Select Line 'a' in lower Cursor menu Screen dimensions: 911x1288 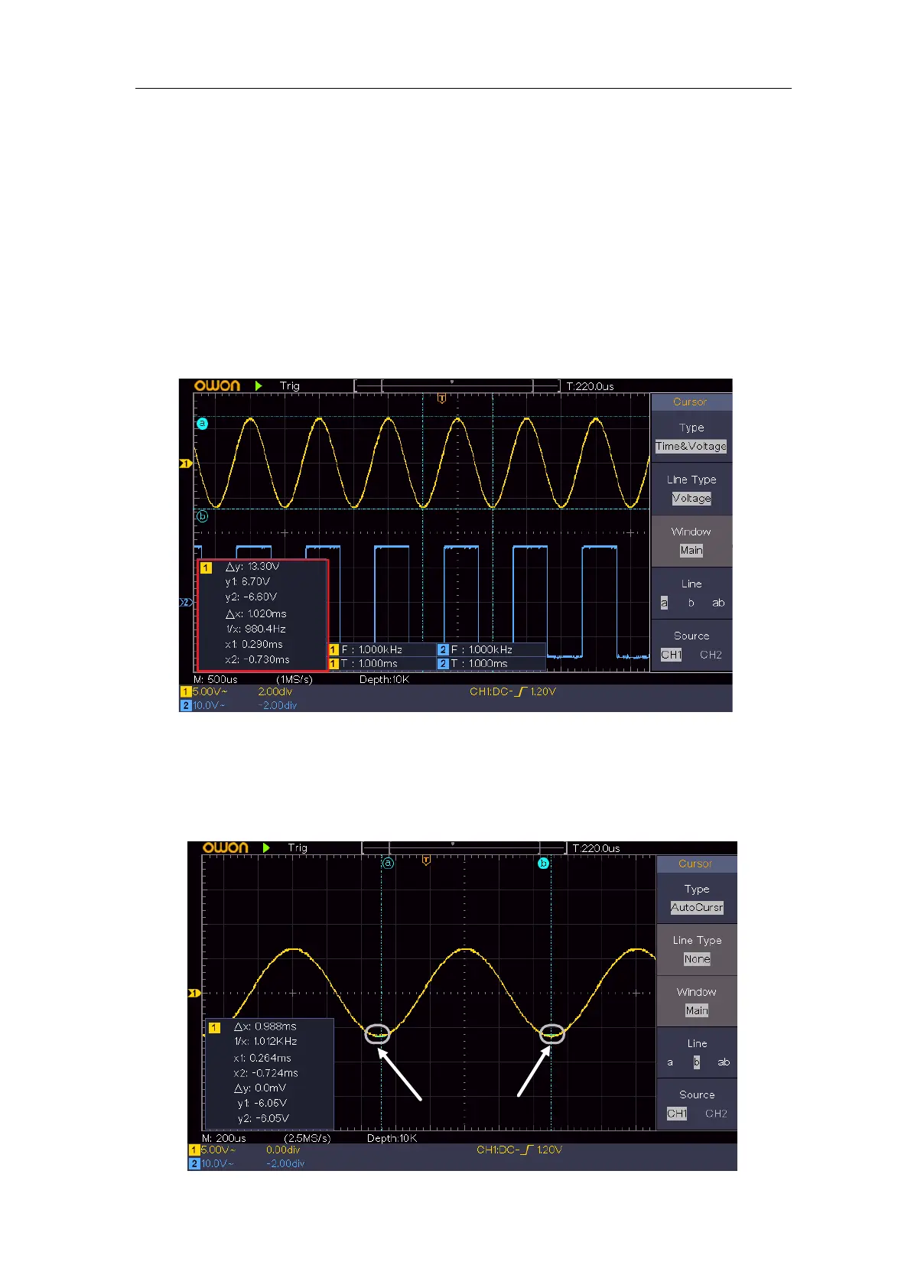[x=670, y=1062]
